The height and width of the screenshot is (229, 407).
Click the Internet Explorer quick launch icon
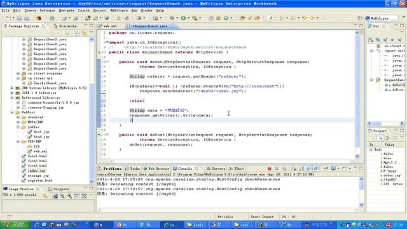pyautogui.click(x=37, y=225)
